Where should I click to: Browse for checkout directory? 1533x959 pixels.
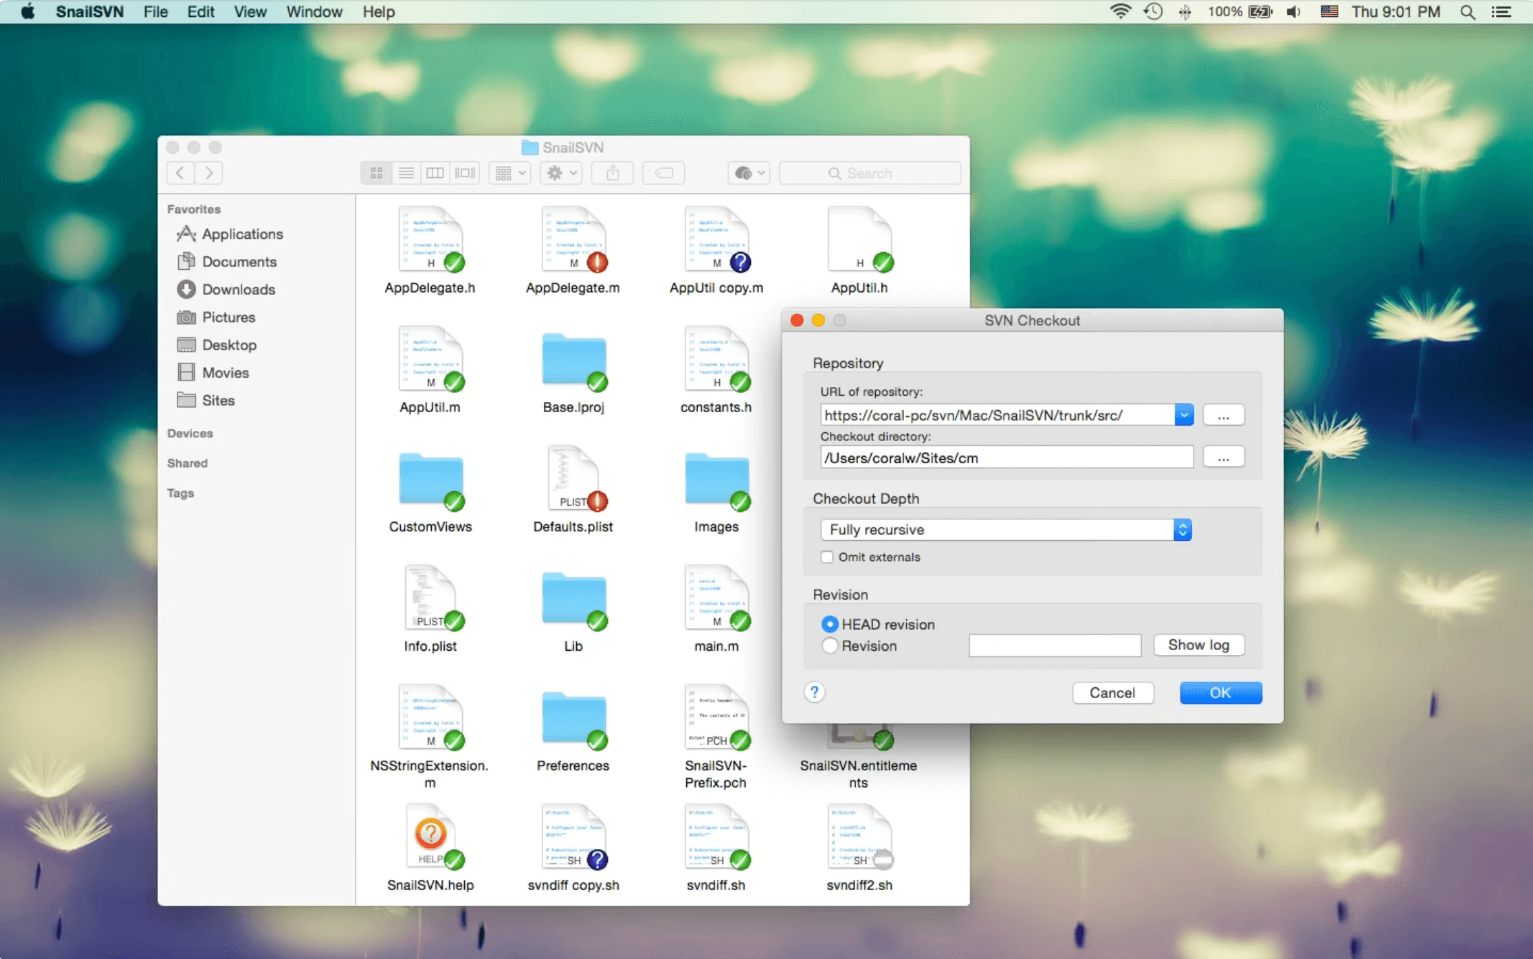point(1223,457)
